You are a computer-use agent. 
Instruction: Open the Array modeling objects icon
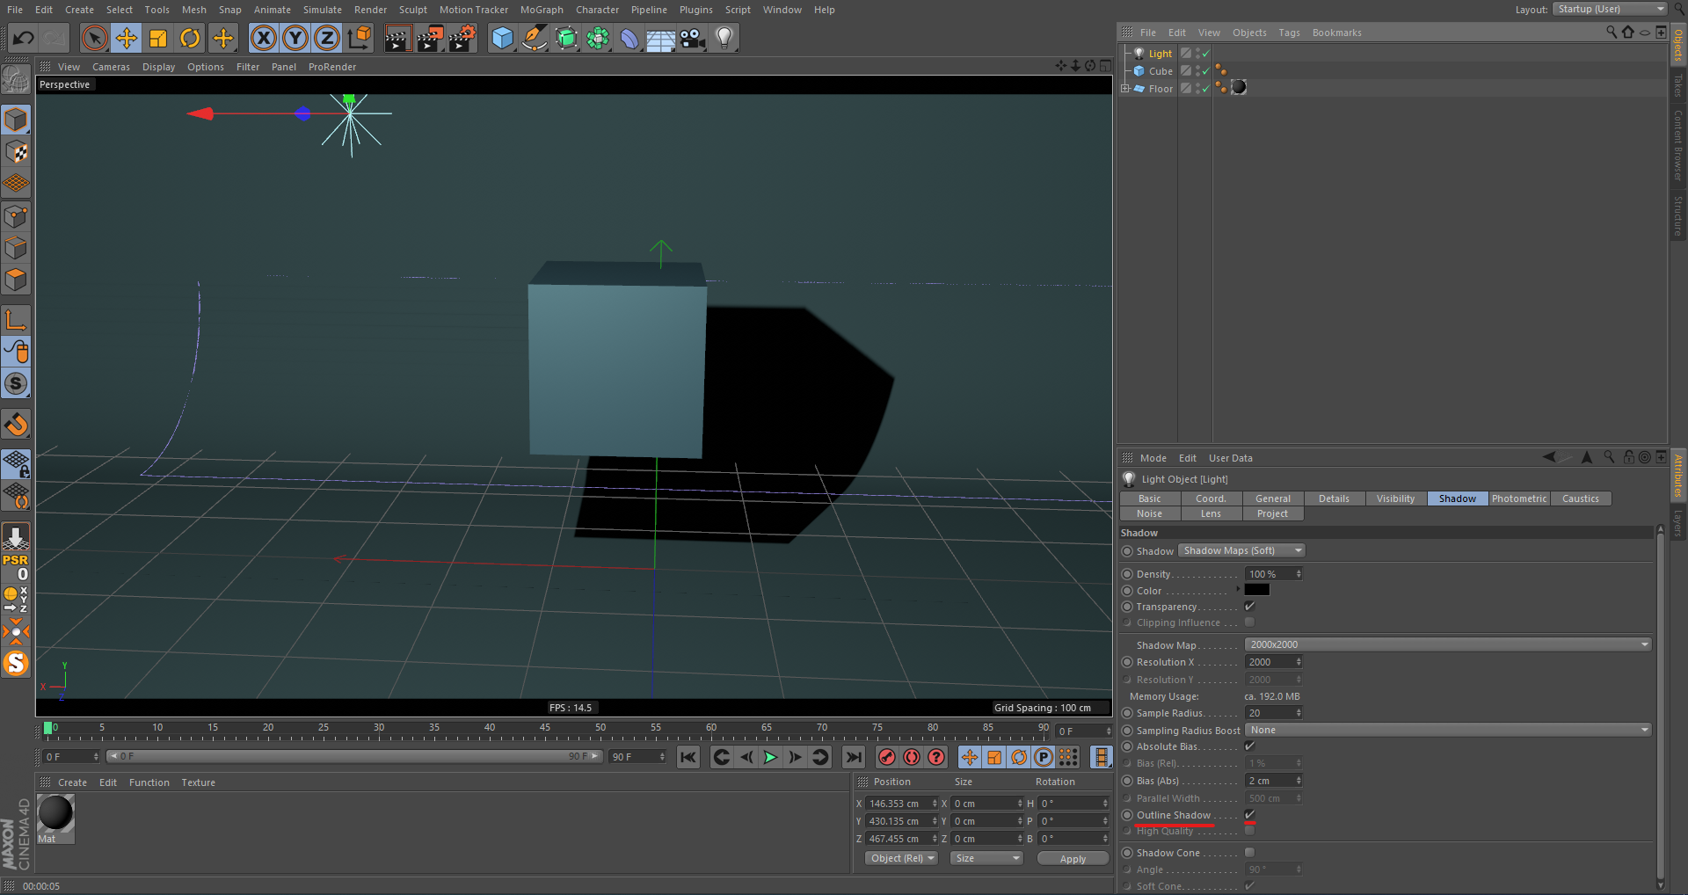point(598,38)
